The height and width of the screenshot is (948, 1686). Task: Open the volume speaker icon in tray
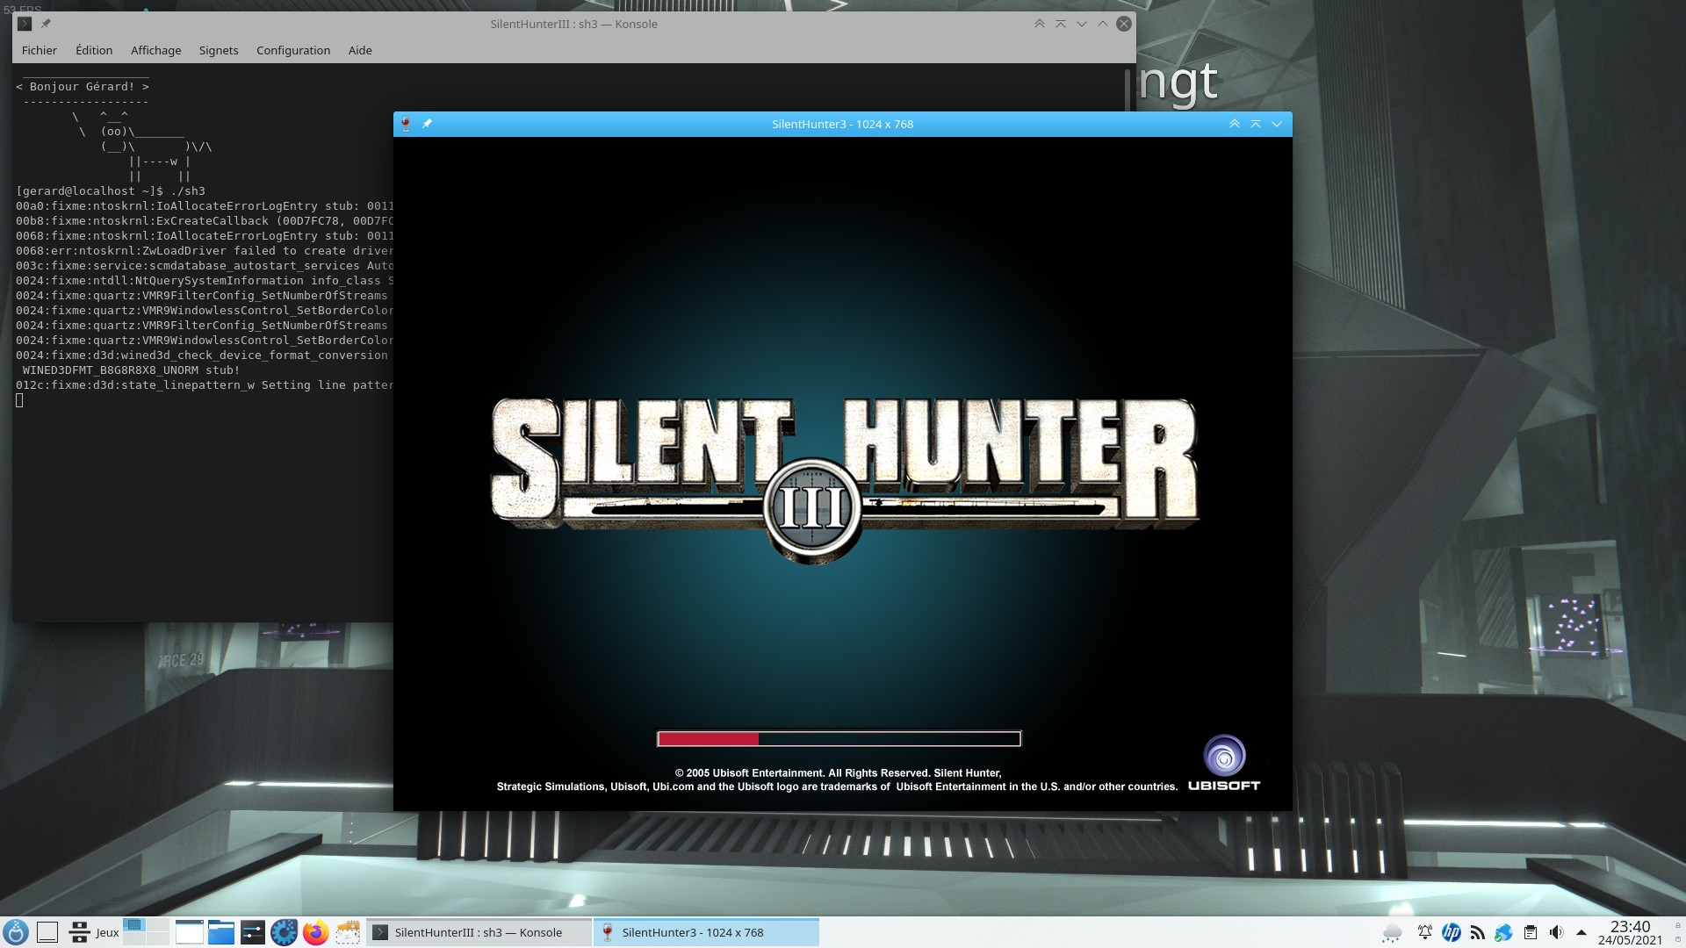1556,932
